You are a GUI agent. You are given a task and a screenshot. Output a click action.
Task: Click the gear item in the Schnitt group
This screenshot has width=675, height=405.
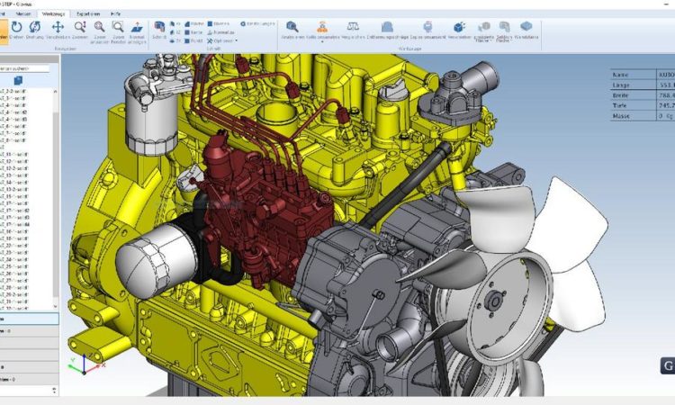pos(257,23)
